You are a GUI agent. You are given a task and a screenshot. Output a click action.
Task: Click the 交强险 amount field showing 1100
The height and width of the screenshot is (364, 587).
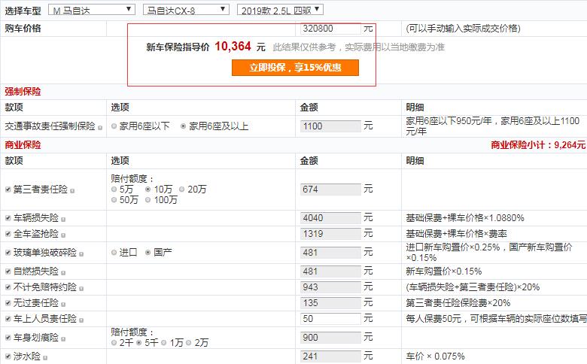pyautogui.click(x=330, y=126)
